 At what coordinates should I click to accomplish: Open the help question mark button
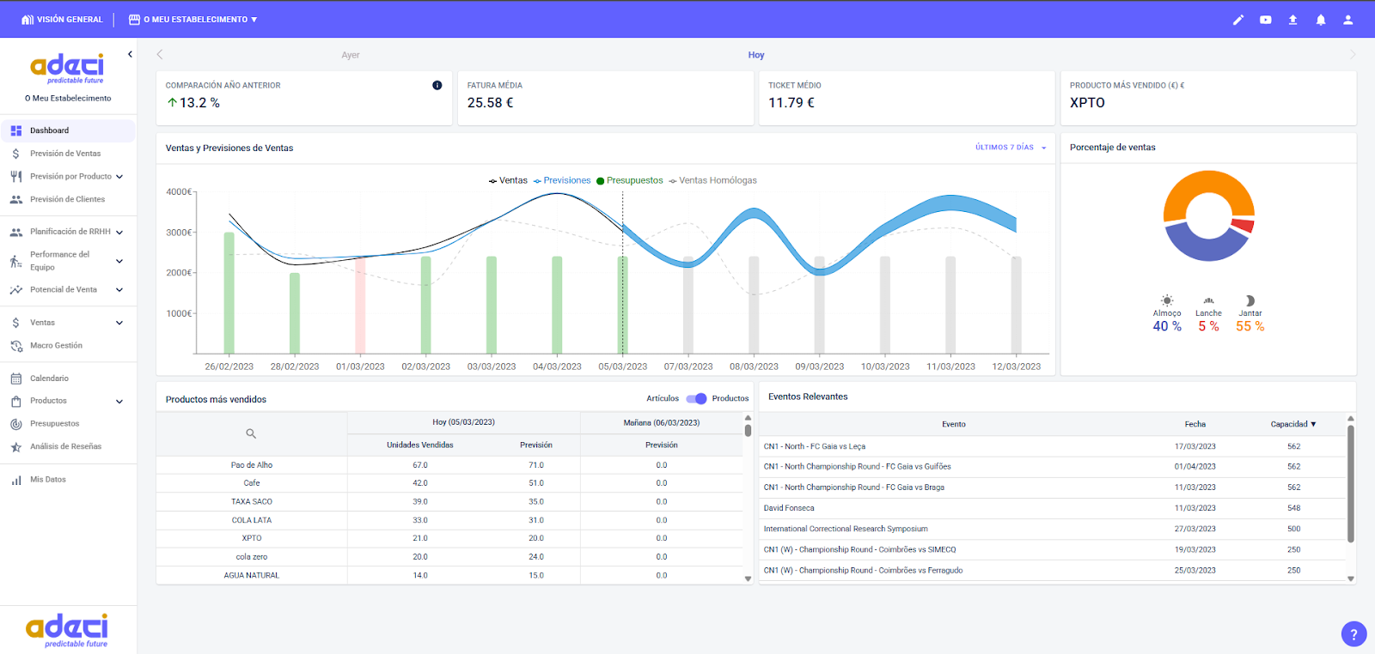click(1354, 634)
